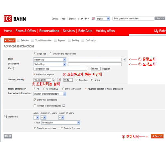The height and width of the screenshot is (142, 166).
Task: Click the bicycle carriage info icon
Action: click(64, 106)
